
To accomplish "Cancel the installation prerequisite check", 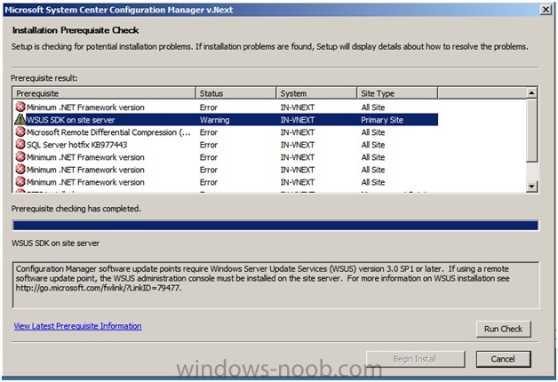I will click(x=503, y=359).
